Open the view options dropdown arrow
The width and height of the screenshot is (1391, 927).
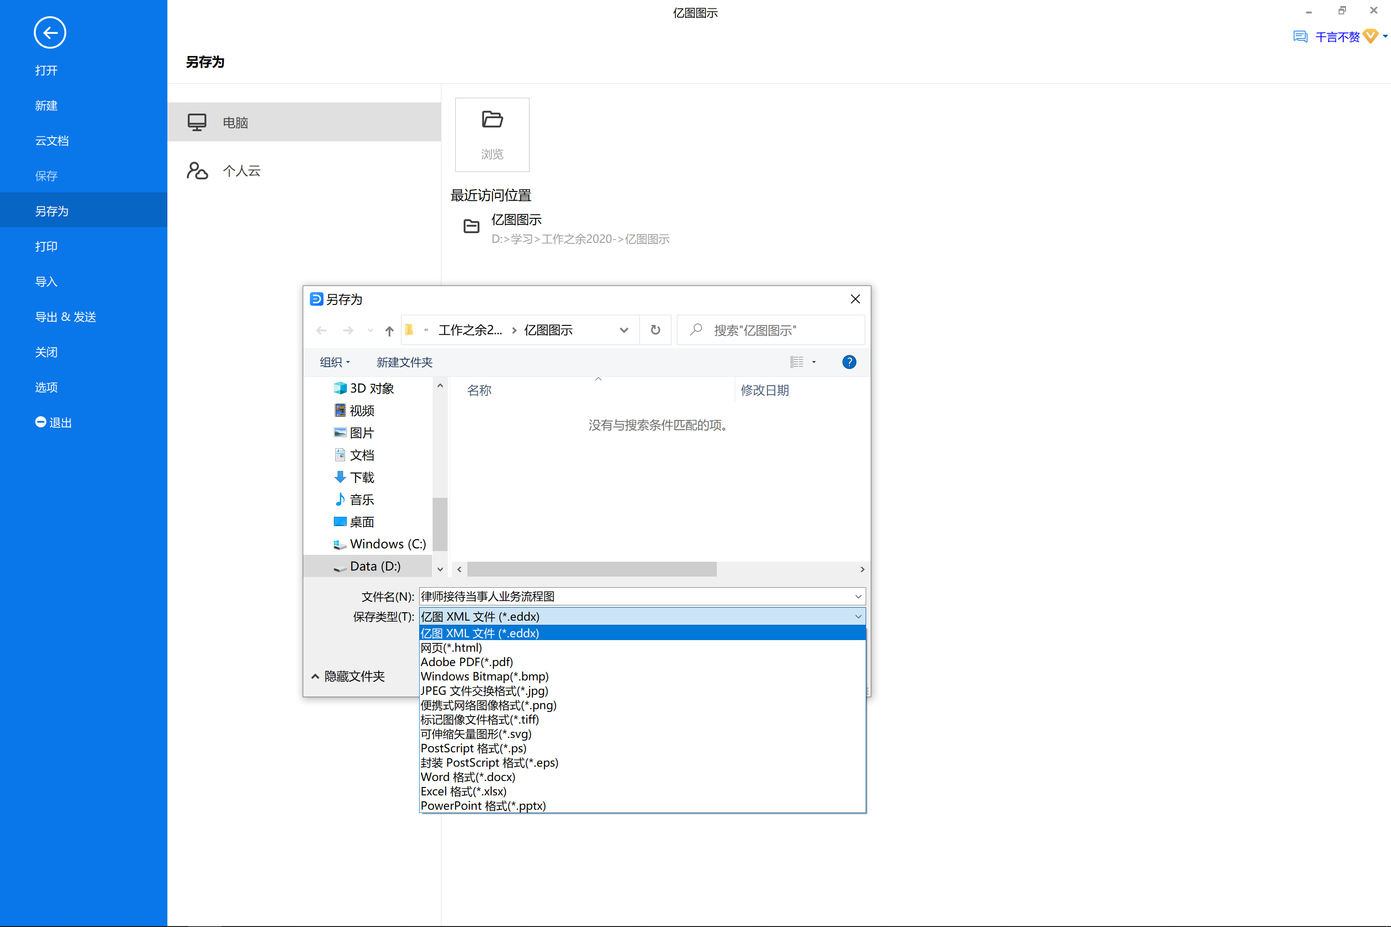pos(814,362)
